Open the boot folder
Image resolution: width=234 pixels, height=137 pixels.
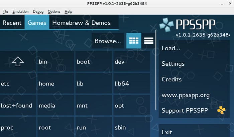tap(94, 61)
